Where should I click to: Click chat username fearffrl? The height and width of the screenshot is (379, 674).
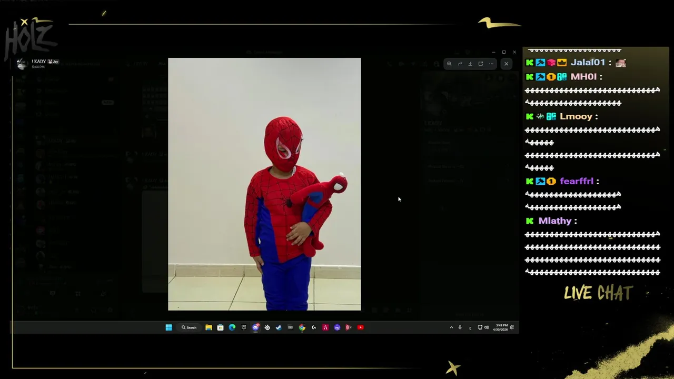(577, 181)
